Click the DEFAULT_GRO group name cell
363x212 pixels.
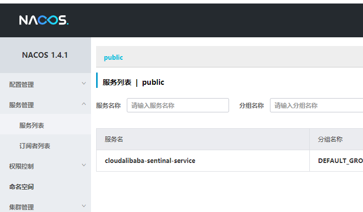(x=336, y=161)
